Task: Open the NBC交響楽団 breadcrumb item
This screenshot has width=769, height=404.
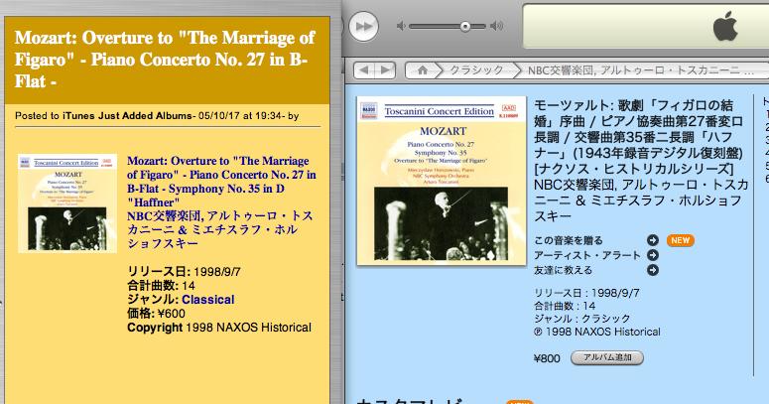Action: (641, 70)
